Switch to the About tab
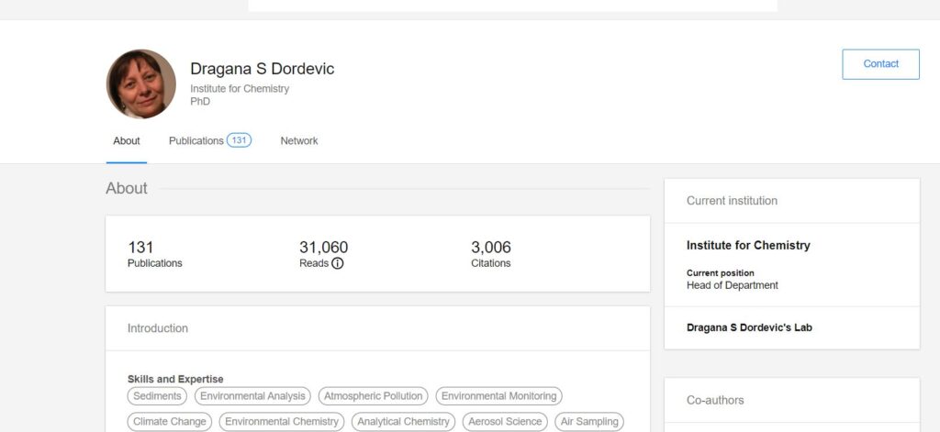 click(127, 141)
